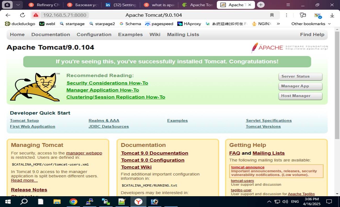The width and height of the screenshot is (340, 207).
Task: Click the Host Manager button
Action: point(300,96)
